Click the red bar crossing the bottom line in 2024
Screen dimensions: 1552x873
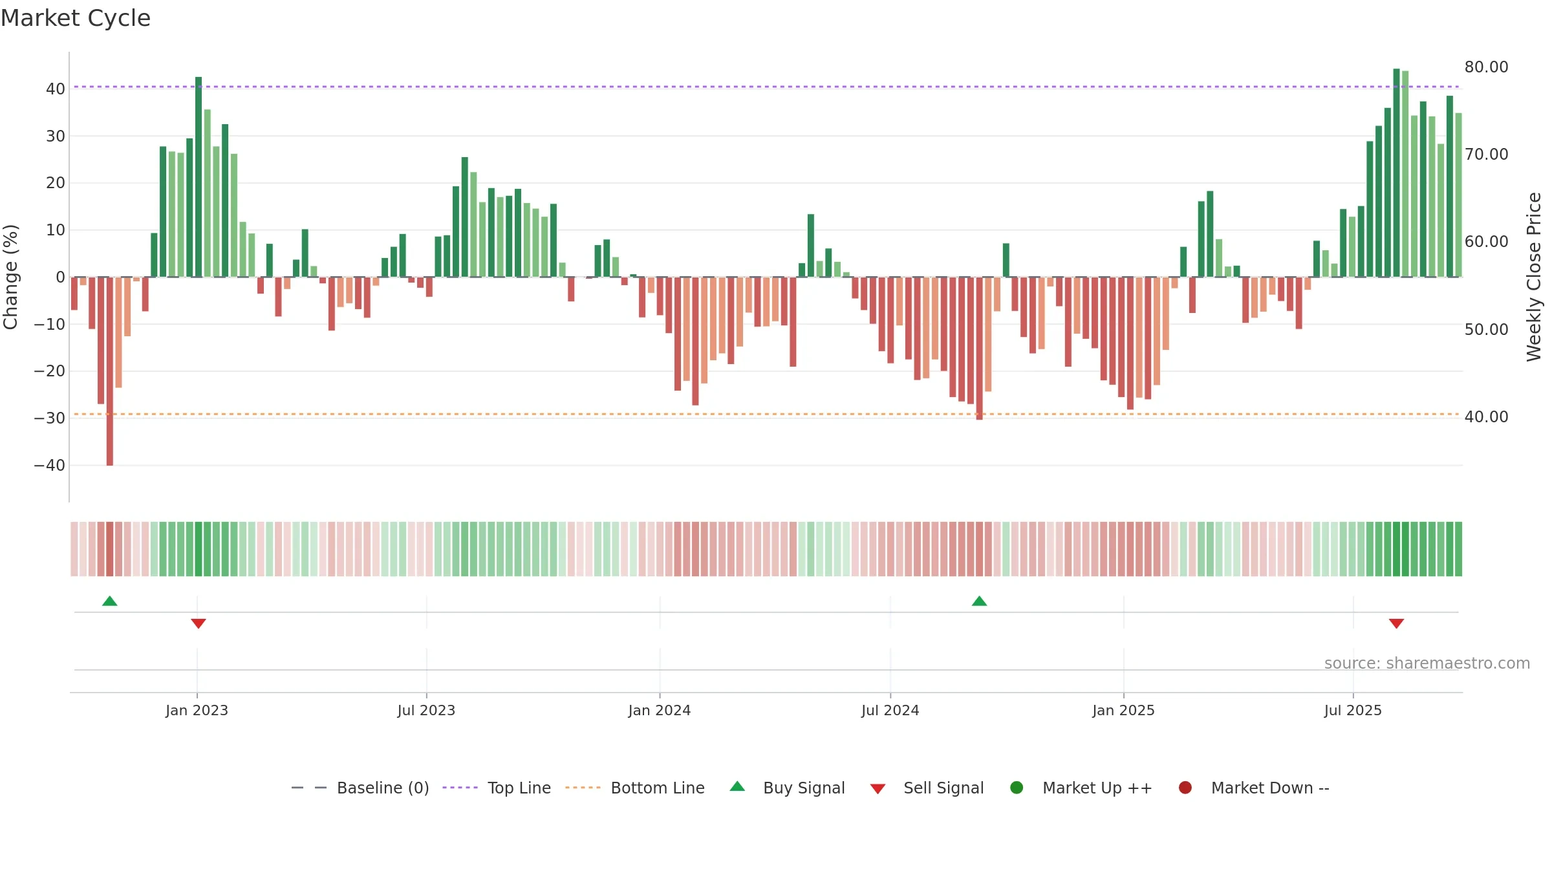point(980,349)
